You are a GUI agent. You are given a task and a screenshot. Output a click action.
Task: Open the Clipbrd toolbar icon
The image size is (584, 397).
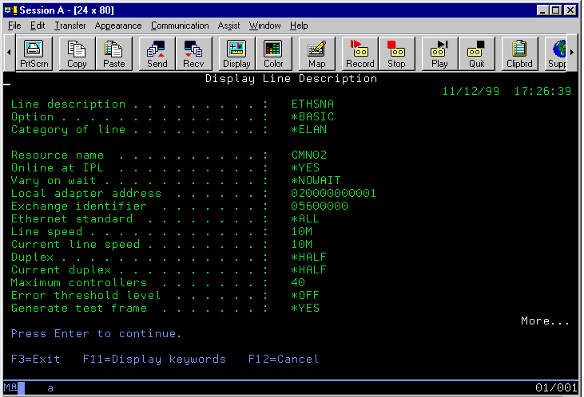click(x=519, y=53)
